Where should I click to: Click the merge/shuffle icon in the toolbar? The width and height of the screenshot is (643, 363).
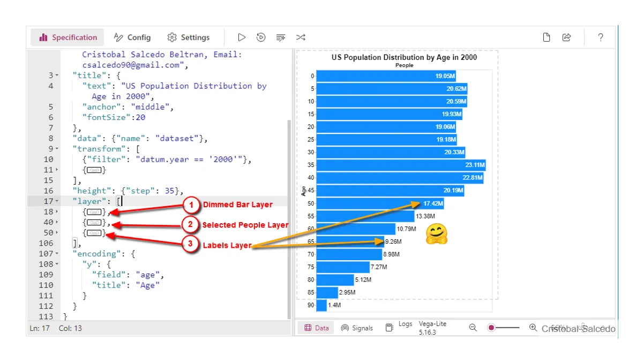[301, 37]
